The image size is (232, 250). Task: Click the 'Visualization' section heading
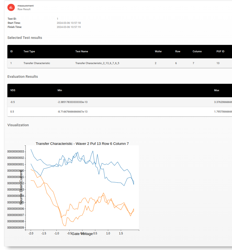click(18, 125)
